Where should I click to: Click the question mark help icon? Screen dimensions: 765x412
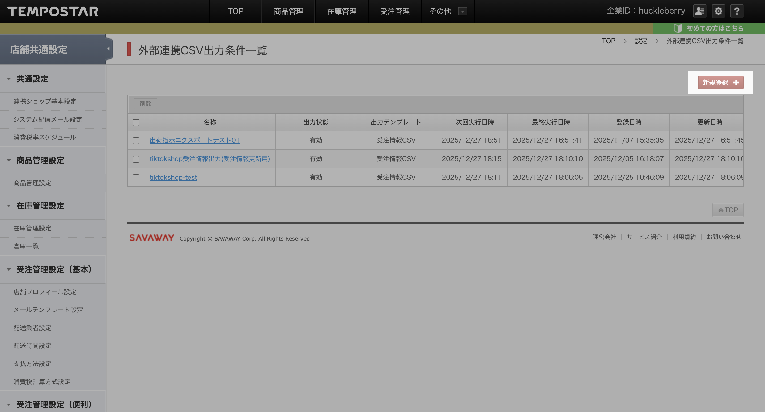pyautogui.click(x=737, y=11)
